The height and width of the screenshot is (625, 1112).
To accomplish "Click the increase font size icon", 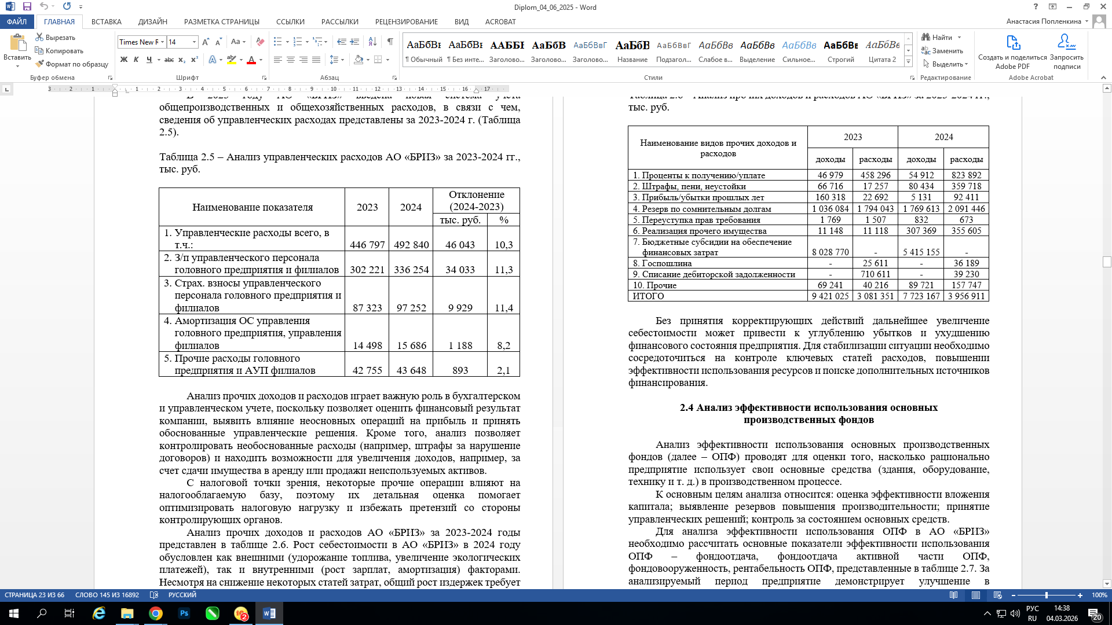I will click(x=206, y=42).
